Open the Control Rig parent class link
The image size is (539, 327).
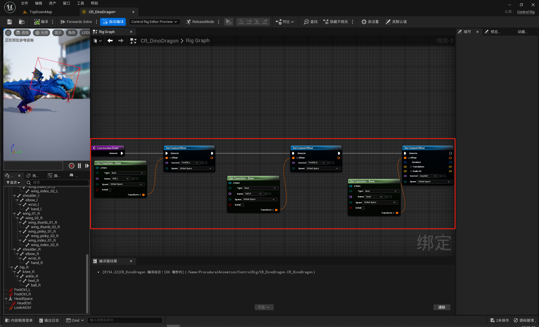click(x=526, y=12)
